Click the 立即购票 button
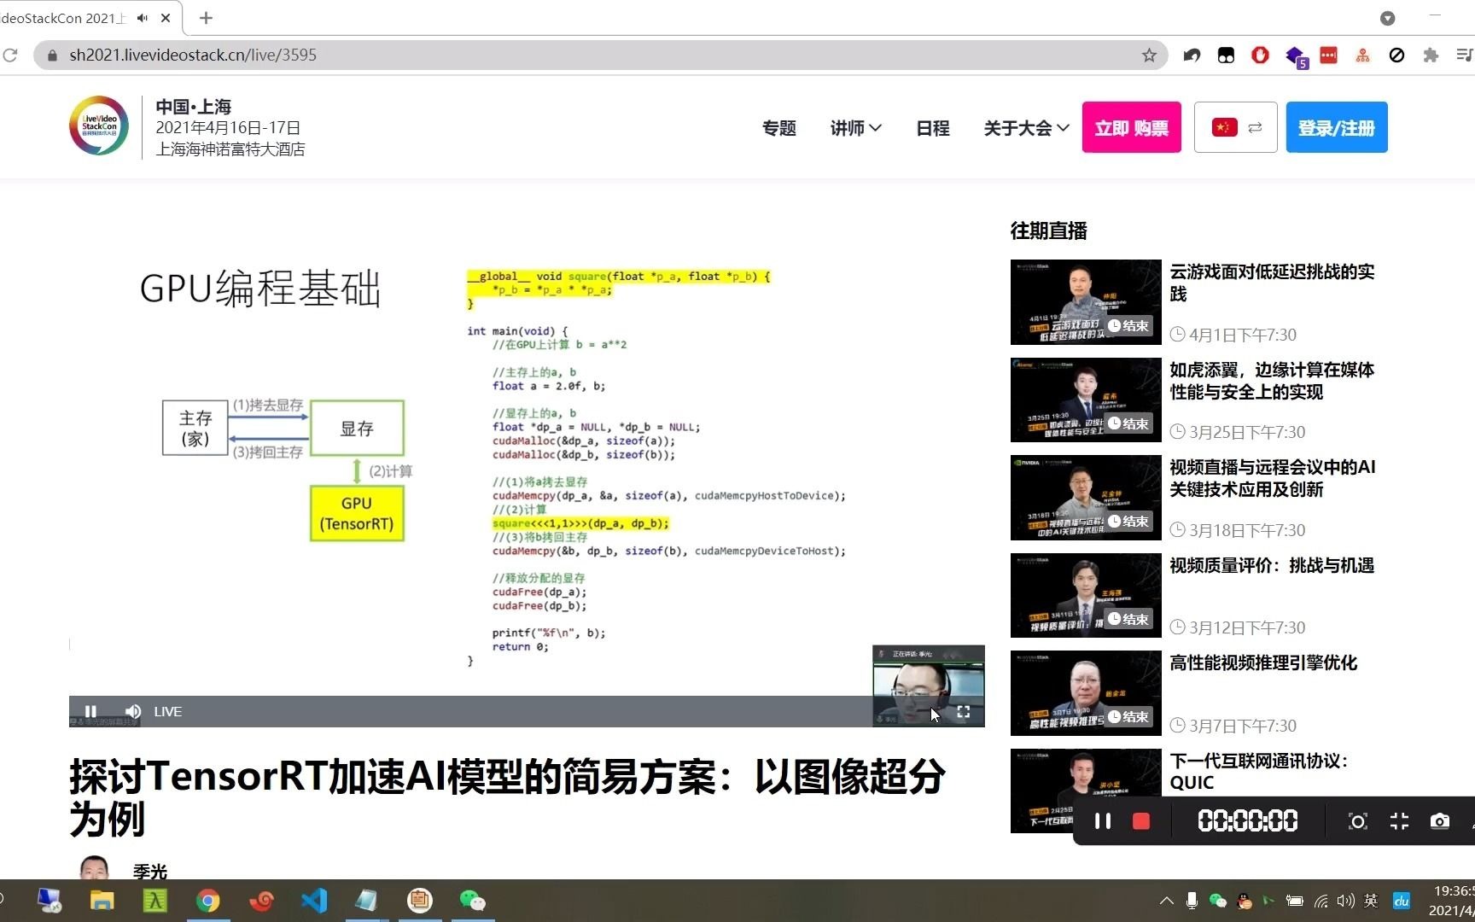 [1131, 127]
